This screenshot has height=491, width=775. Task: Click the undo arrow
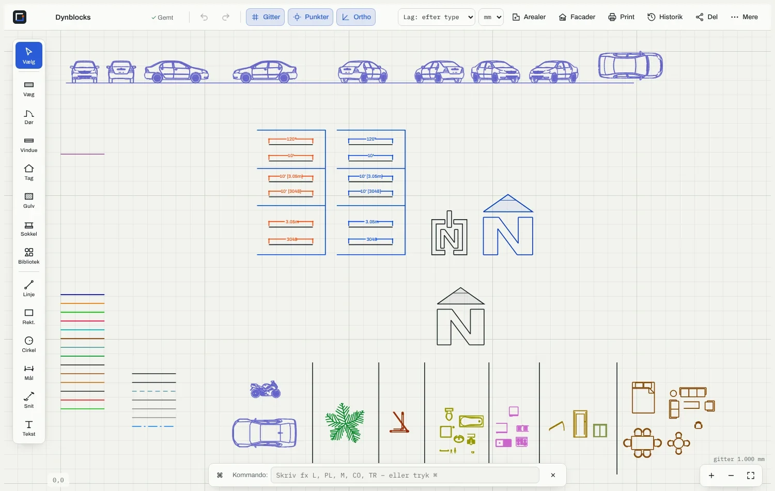coord(204,17)
